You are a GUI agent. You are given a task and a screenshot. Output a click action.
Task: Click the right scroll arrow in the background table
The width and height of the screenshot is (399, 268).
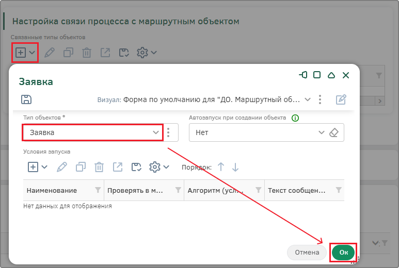point(380,101)
